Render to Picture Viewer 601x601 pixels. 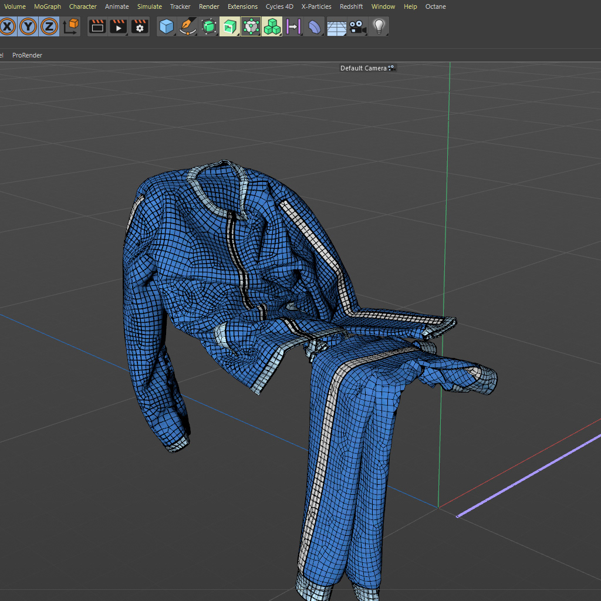[x=119, y=26]
